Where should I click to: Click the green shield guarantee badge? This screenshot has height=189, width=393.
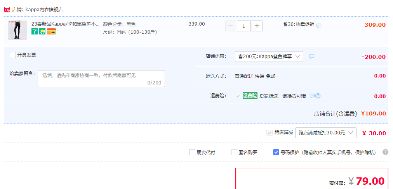tap(42, 31)
